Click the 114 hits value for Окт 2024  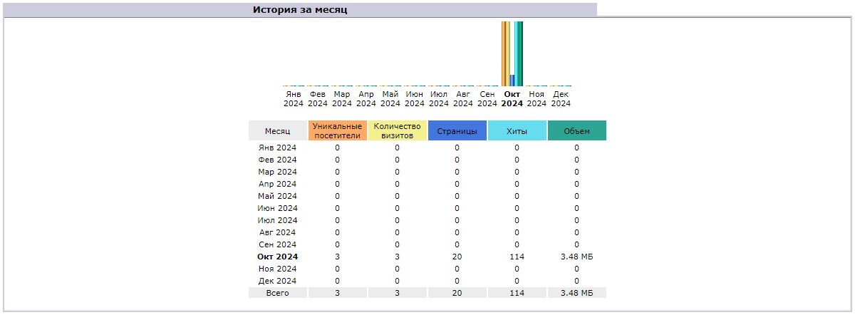click(517, 257)
